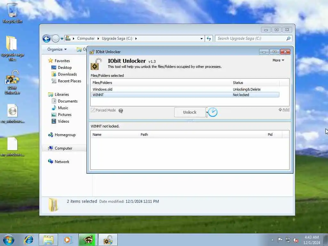Open Documents library
The height and width of the screenshot is (246, 328).
[68, 101]
